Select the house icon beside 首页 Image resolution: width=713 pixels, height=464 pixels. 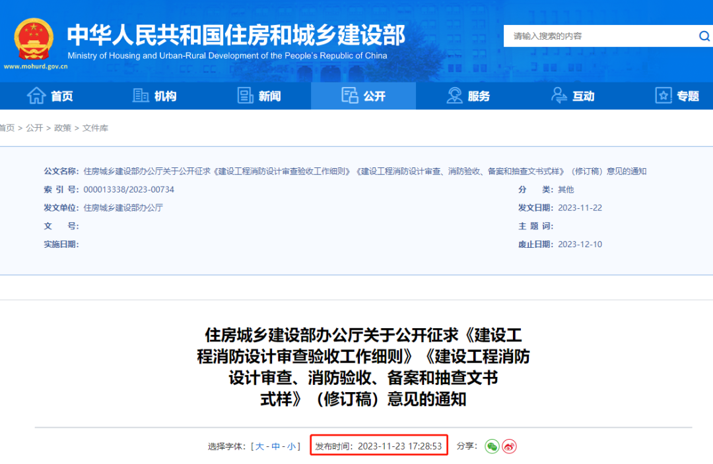point(36,95)
